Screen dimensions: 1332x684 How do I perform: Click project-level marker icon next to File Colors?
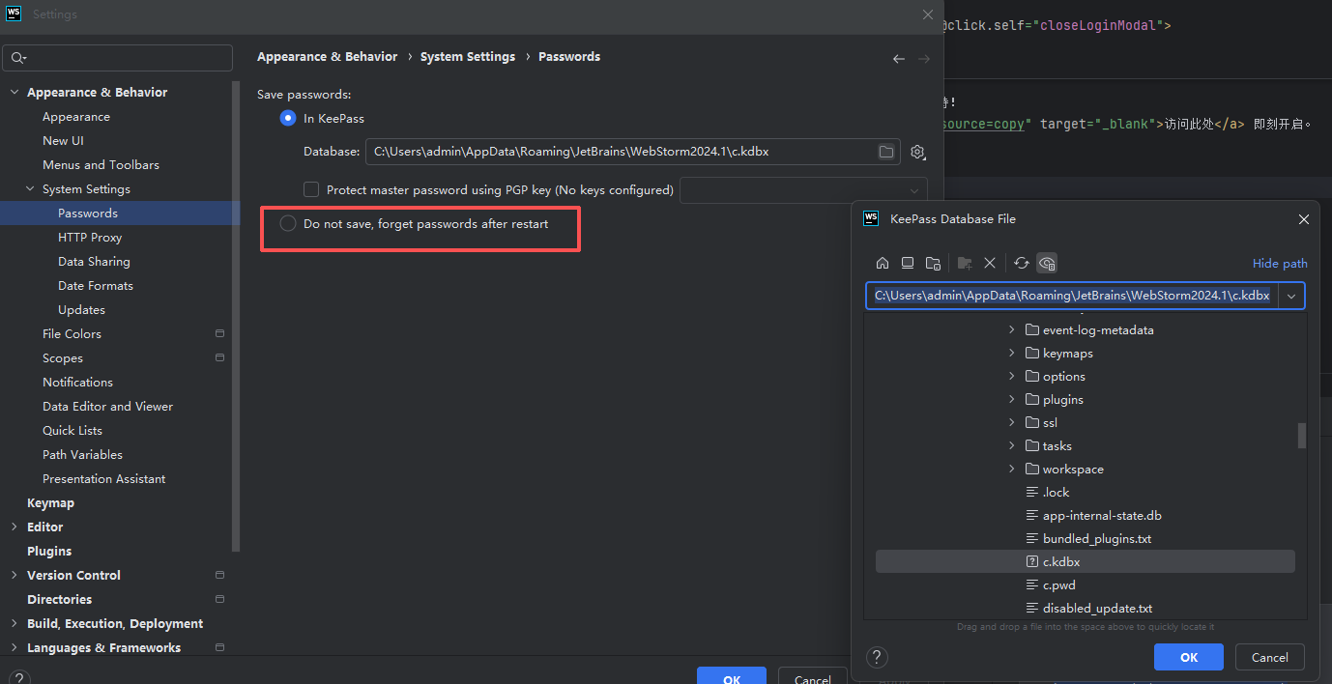point(220,333)
